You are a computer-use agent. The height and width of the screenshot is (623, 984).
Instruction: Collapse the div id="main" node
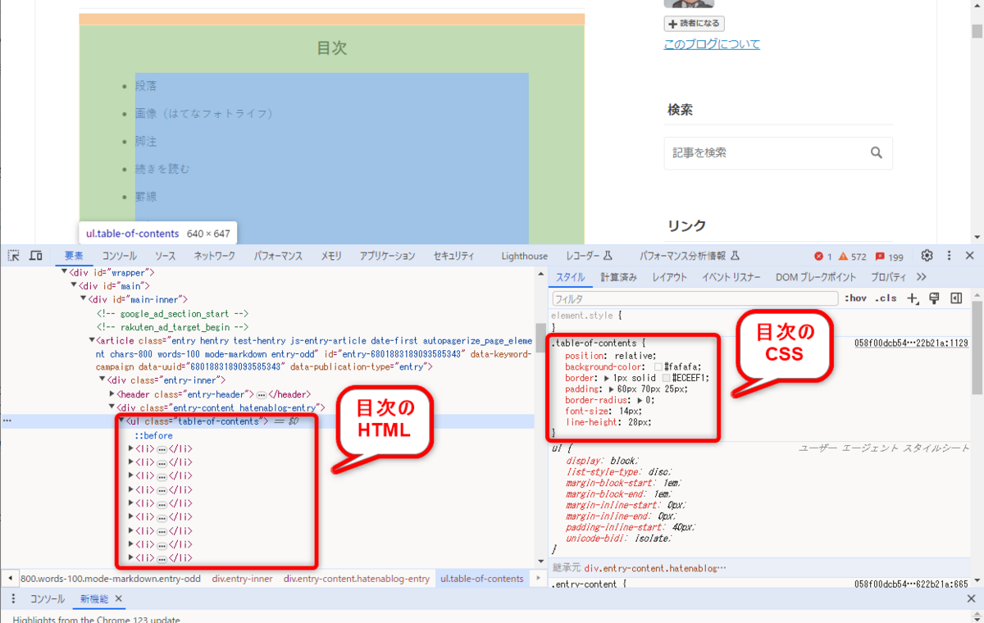point(74,286)
